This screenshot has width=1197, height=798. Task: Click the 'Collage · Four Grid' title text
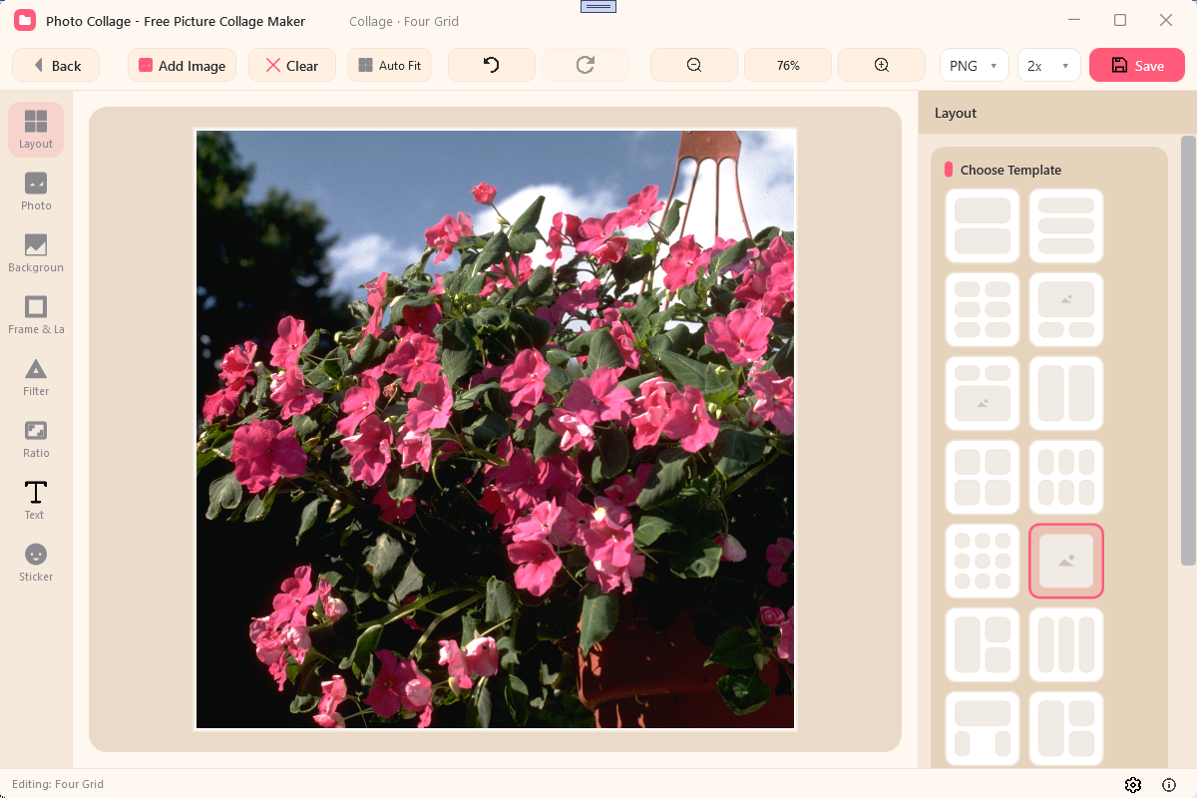[404, 21]
